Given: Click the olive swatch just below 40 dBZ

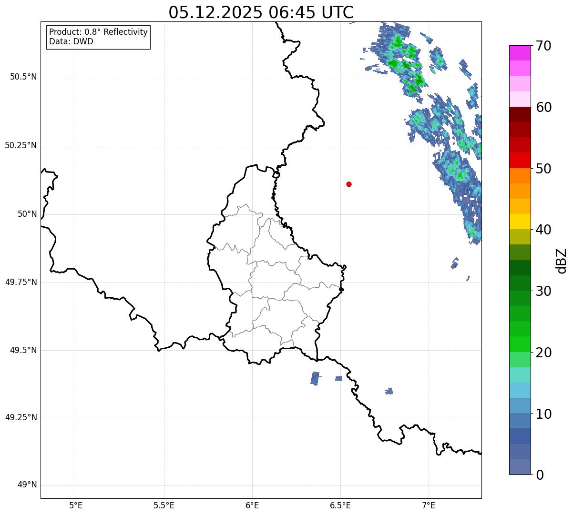Looking at the screenshot, I should 520,237.
